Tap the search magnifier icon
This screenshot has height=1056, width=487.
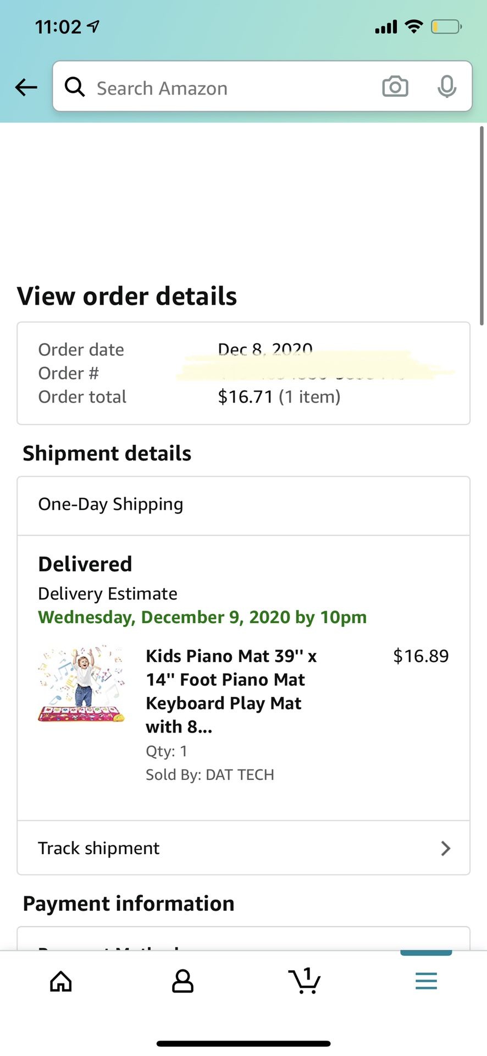coord(75,87)
